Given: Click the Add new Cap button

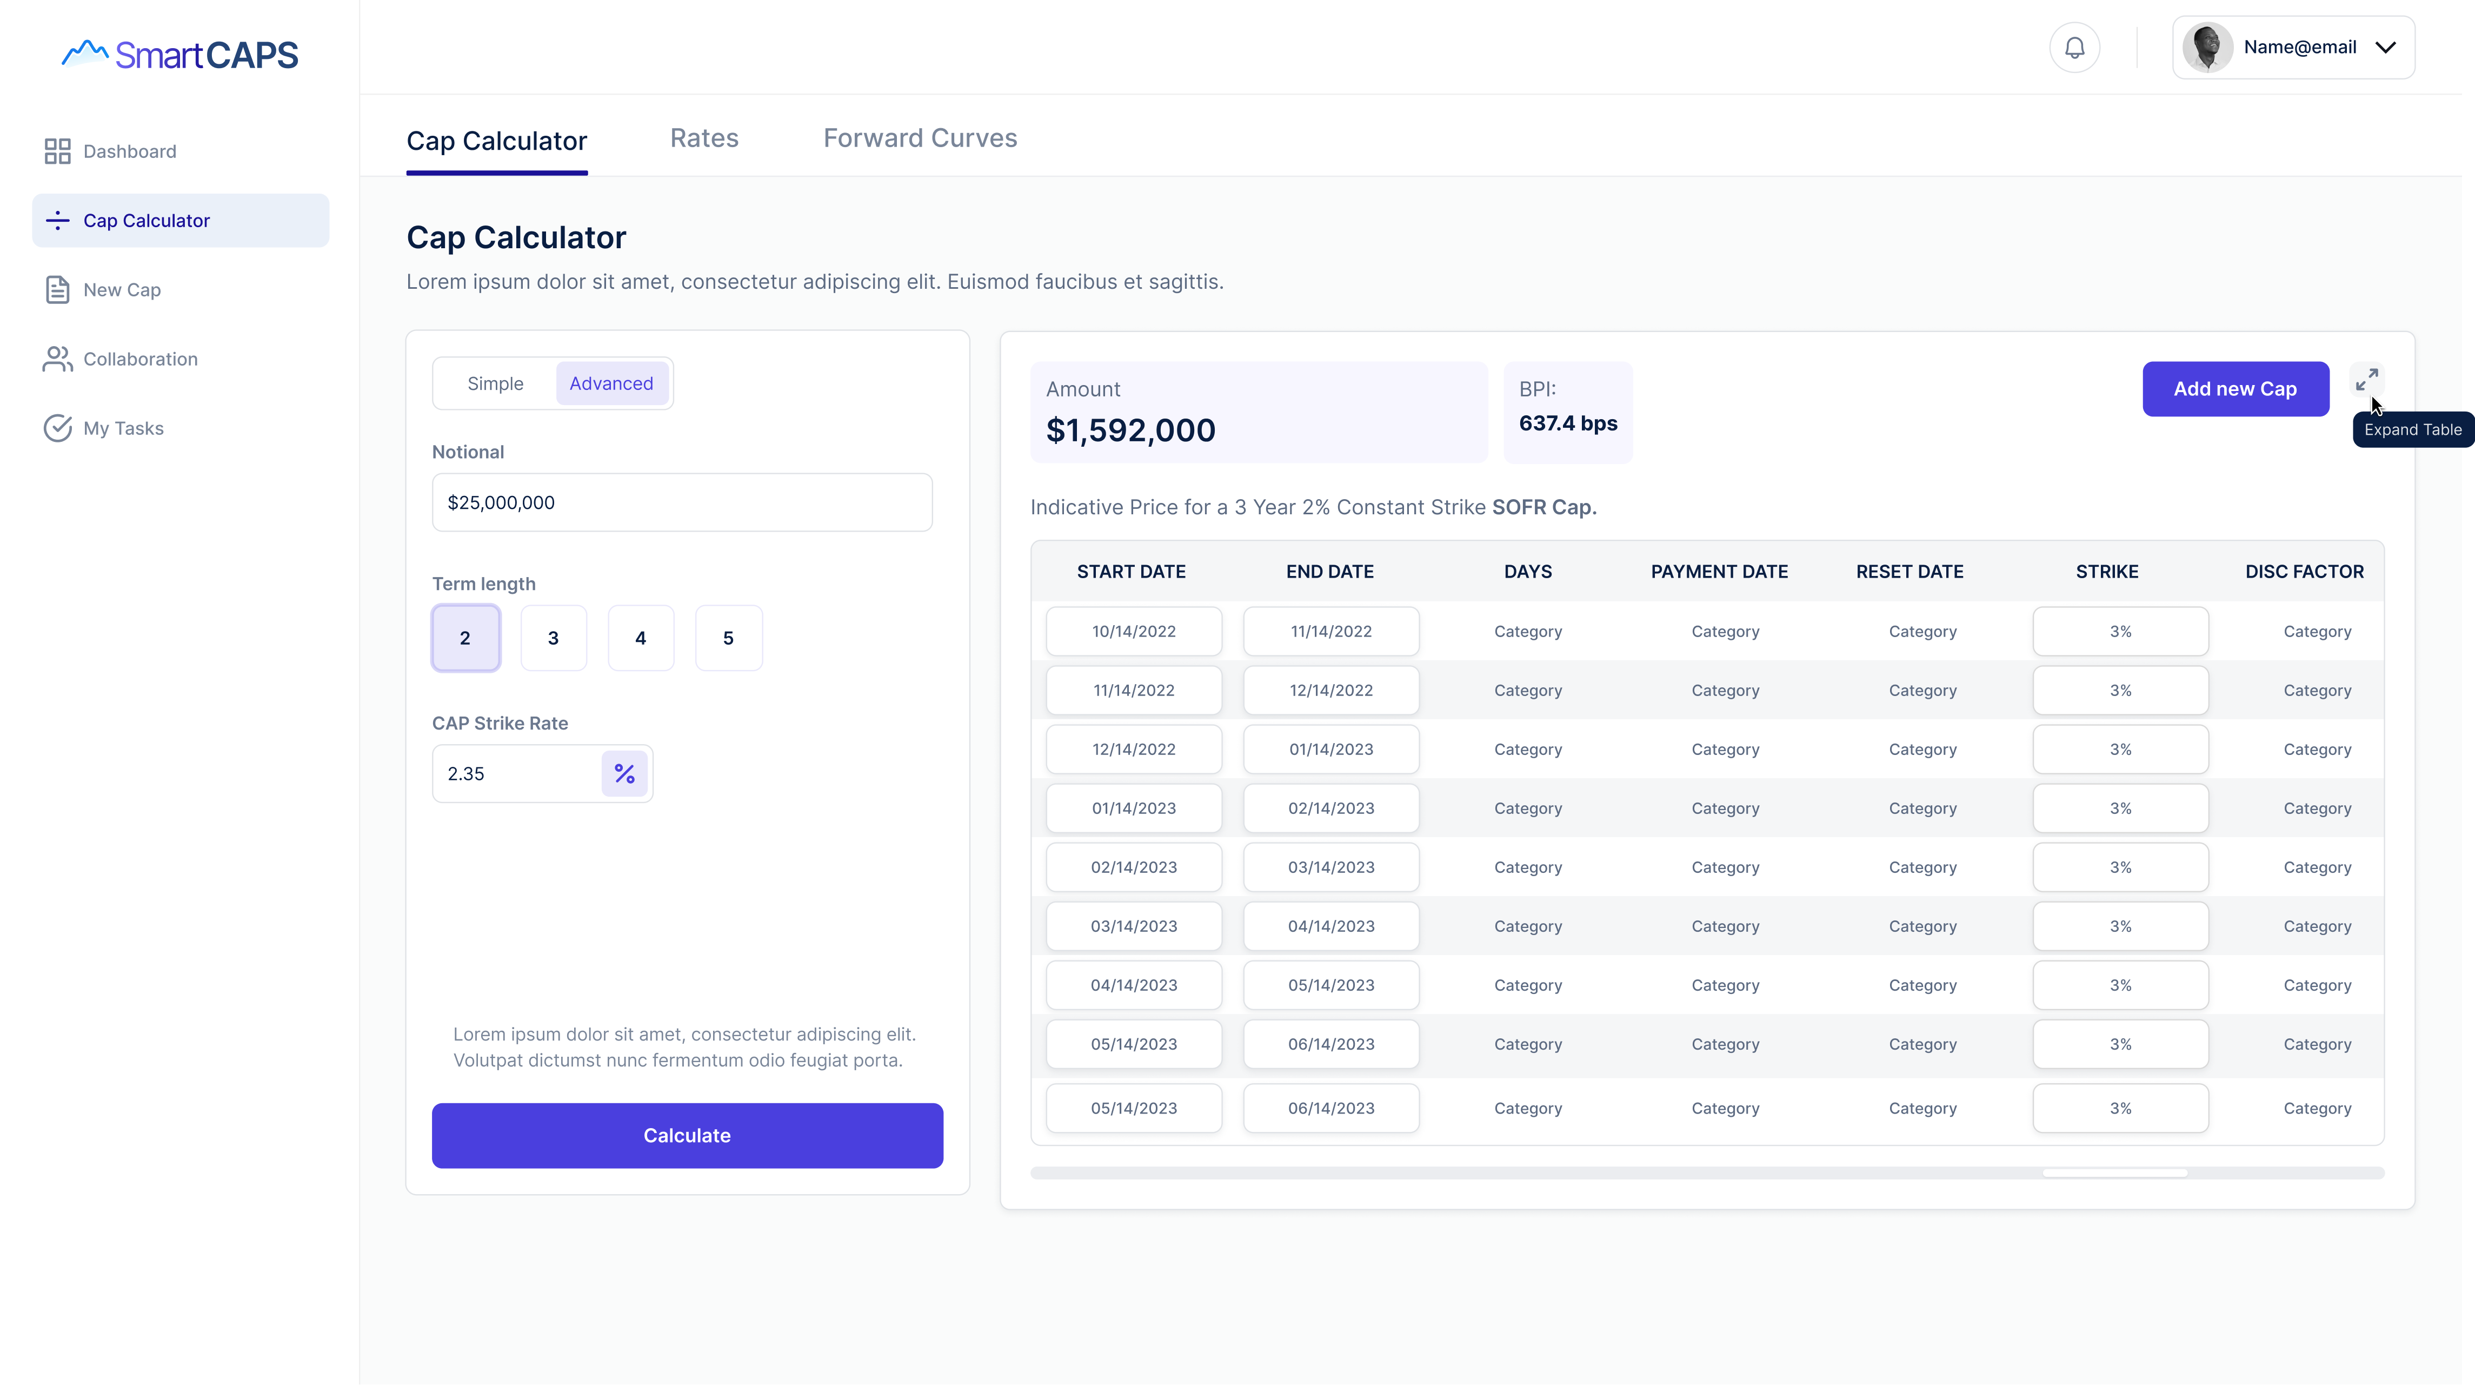Looking at the screenshot, I should [x=2235, y=389].
